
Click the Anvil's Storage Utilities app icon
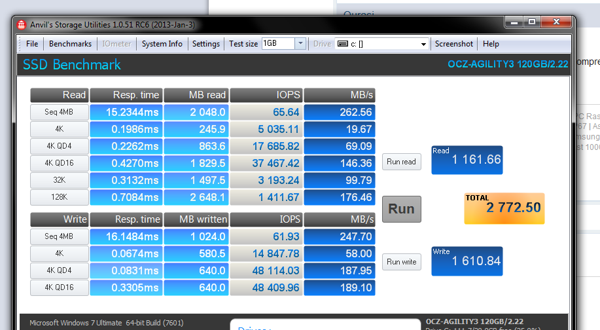tap(22, 25)
